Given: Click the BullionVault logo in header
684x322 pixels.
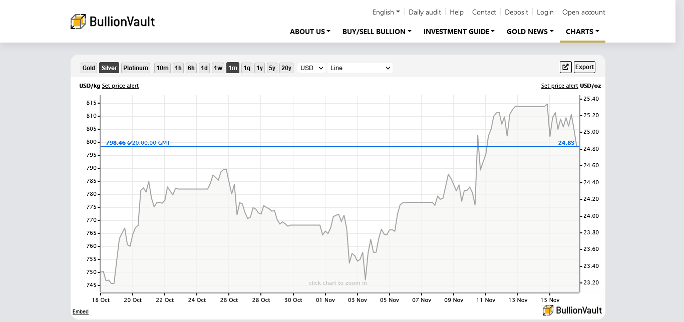Looking at the screenshot, I should [x=113, y=22].
